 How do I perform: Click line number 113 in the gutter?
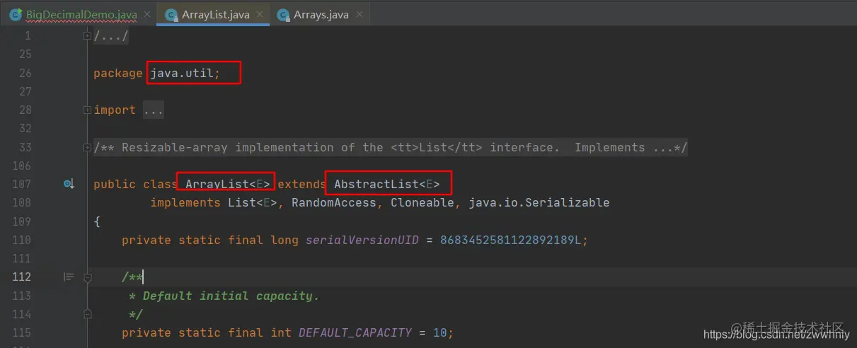tap(21, 296)
